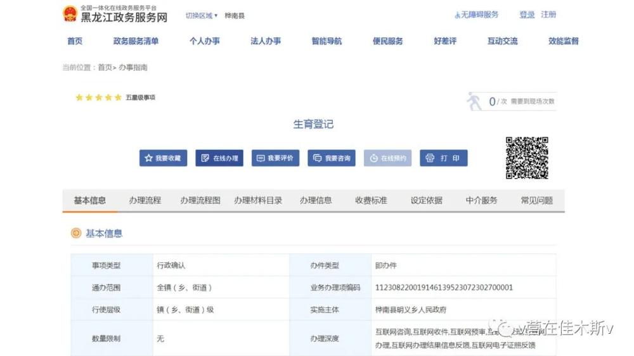Screen dimensions: 634x356
Task: Click the QR code image
Action: (x=526, y=158)
